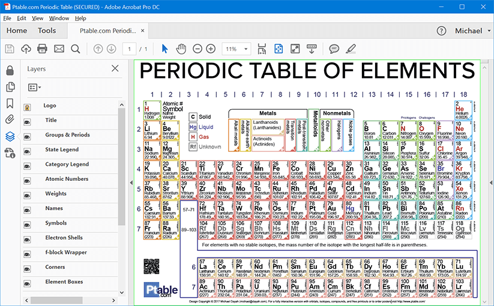494x306 pixels.
Task: Open the Attachments panel paperclip icon
Action: pos(10,120)
